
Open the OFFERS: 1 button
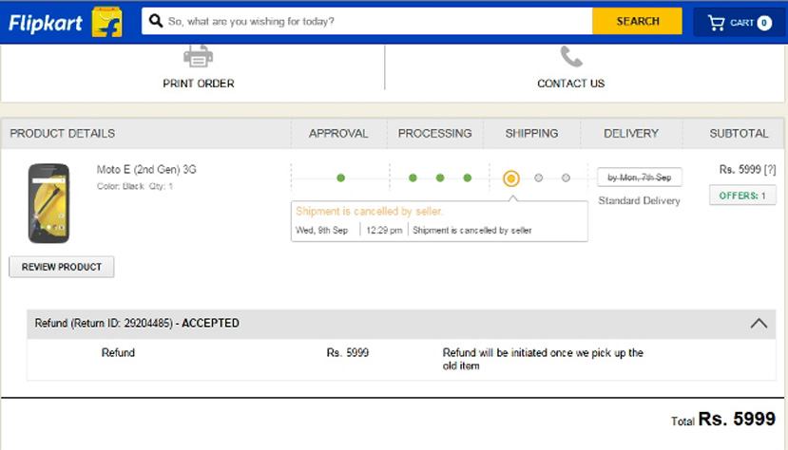point(742,196)
